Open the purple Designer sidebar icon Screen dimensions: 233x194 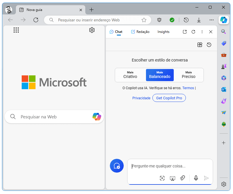tap(224, 101)
